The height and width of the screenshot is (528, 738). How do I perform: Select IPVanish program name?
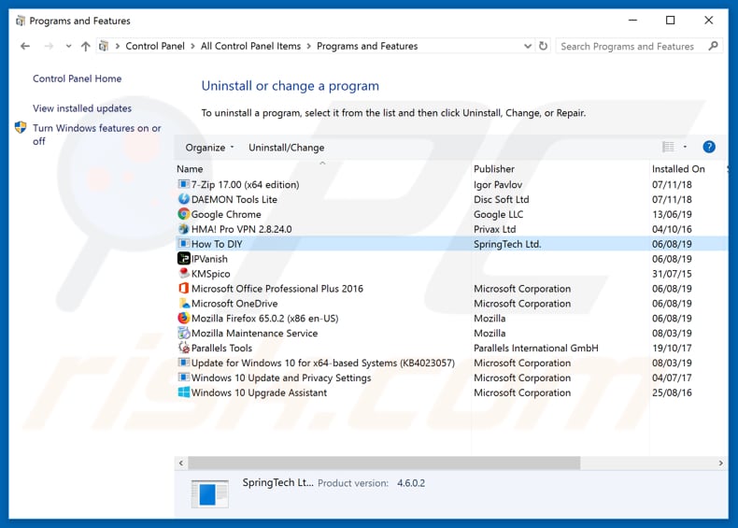[209, 259]
